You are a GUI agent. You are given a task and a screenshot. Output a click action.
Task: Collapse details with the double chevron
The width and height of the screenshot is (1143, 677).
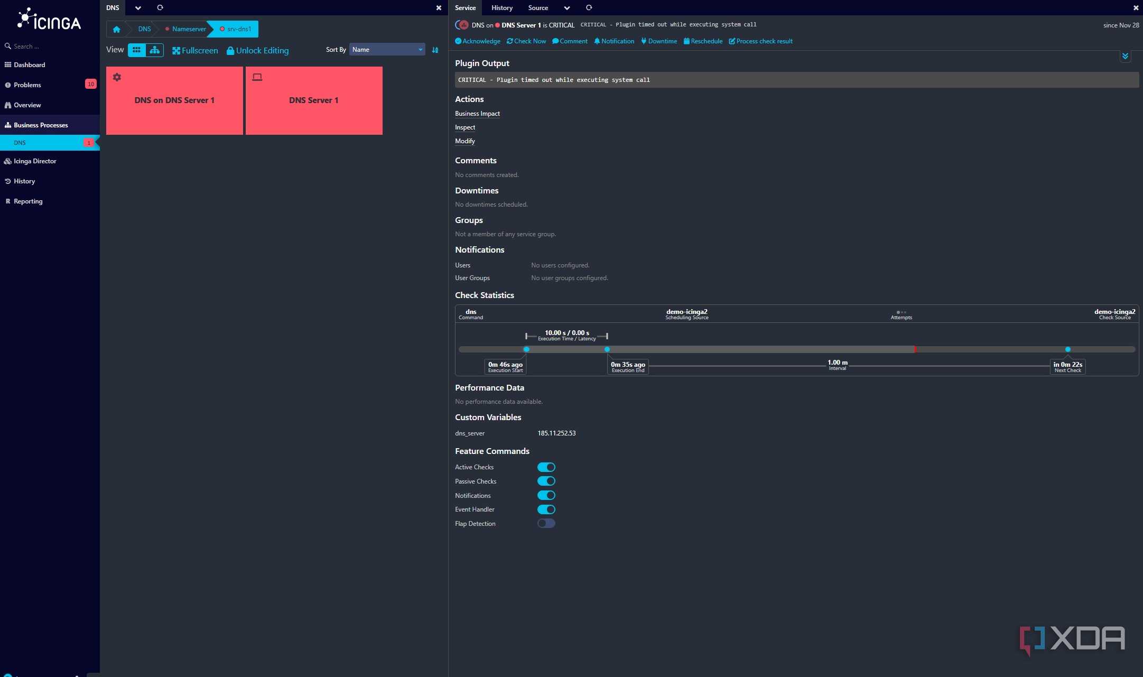point(1125,56)
